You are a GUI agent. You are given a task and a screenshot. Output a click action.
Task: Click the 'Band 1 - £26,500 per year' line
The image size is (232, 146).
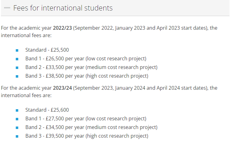click(86, 59)
